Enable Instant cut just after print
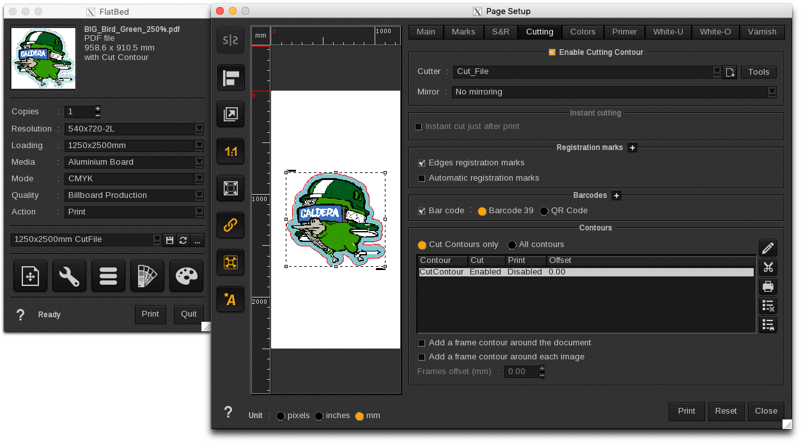Viewport: 801px width, 443px height. 419,126
